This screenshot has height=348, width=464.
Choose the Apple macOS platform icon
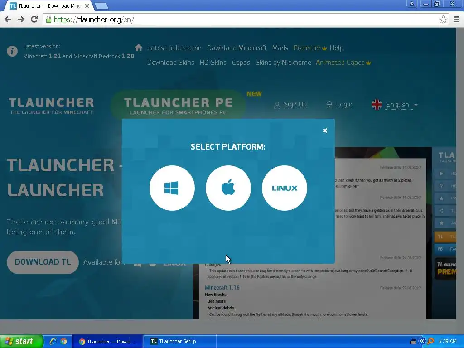click(228, 188)
